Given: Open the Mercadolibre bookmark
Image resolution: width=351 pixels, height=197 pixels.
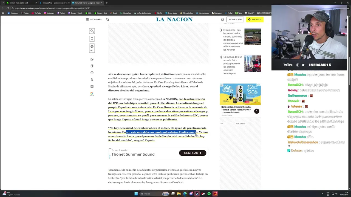Looking at the screenshot, I should click(x=186, y=13).
